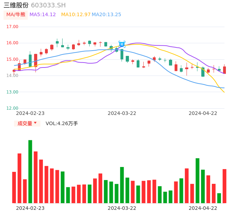This screenshot has height=213, width=241.
Task: Click the first red volume bar on the left
Action: point(14,187)
